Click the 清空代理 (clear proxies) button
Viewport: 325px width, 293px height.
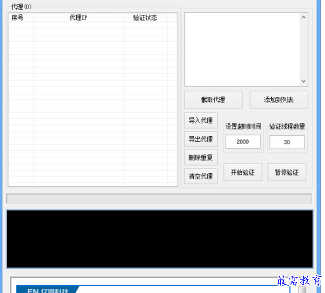point(200,176)
